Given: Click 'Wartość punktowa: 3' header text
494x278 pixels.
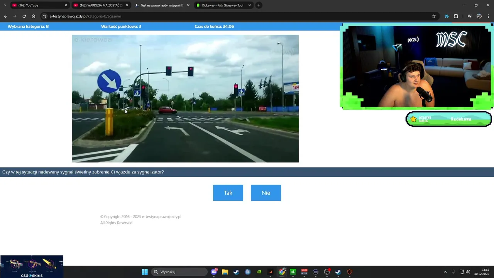Looking at the screenshot, I should click(121, 26).
